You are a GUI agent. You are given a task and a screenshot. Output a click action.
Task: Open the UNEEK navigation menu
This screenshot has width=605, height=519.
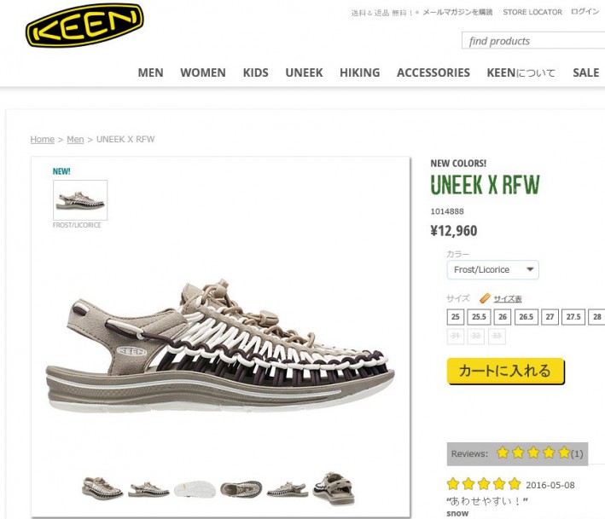[x=304, y=72]
